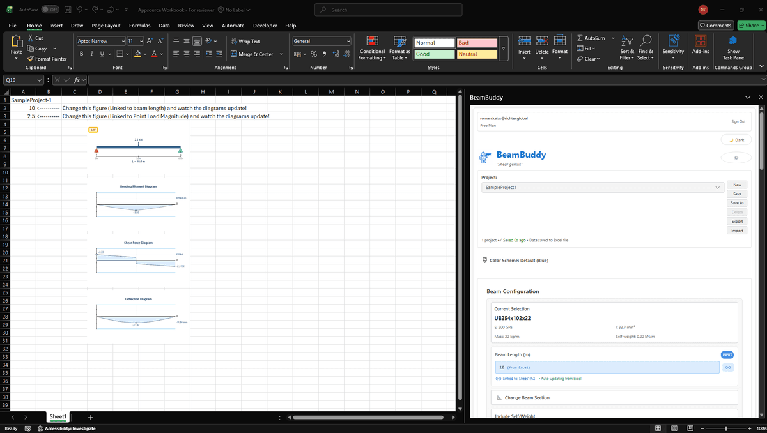Click the Export project button
Image resolution: width=767 pixels, height=433 pixels.
pyautogui.click(x=736, y=221)
